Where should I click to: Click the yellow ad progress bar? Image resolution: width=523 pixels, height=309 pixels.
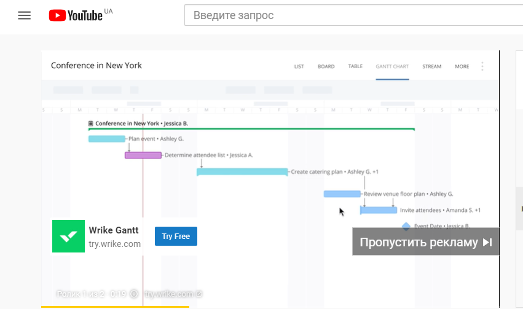tap(115, 307)
